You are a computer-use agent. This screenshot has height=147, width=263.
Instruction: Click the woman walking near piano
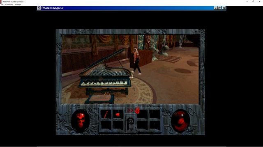click(x=136, y=61)
